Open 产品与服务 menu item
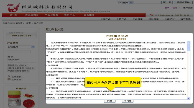The height and width of the screenshot is (108, 194). pos(51,15)
